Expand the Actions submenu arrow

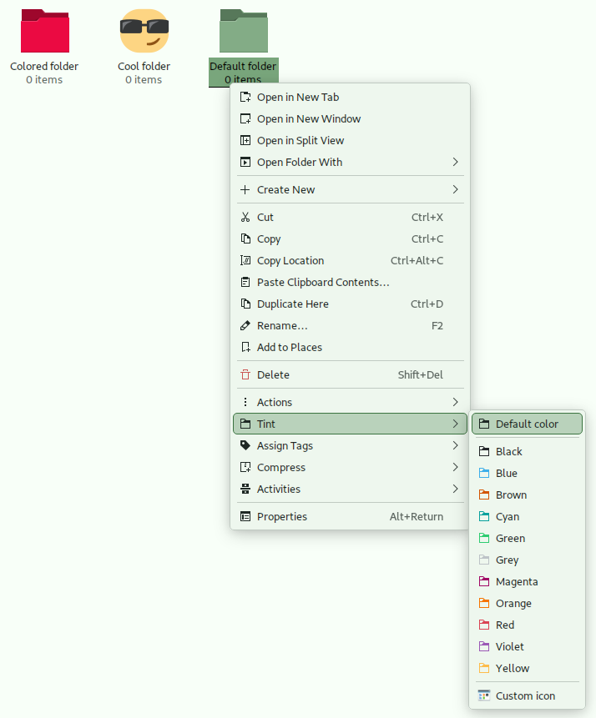point(455,402)
